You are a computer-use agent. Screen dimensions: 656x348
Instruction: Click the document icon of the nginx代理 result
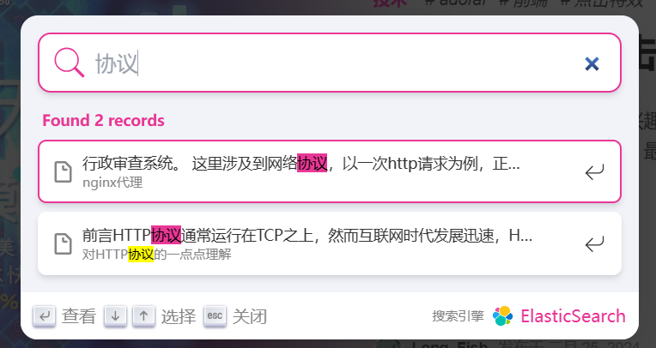point(64,171)
